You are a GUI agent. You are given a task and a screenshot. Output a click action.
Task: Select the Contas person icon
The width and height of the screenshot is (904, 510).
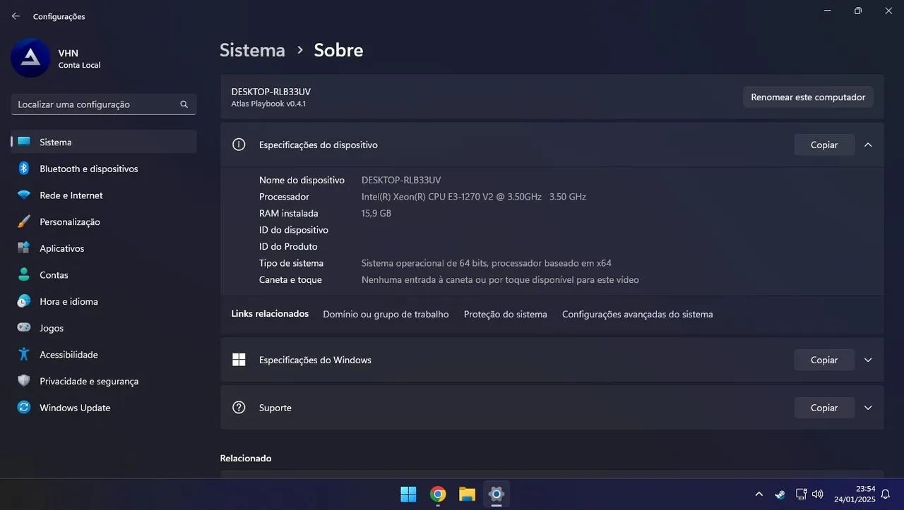(x=23, y=274)
